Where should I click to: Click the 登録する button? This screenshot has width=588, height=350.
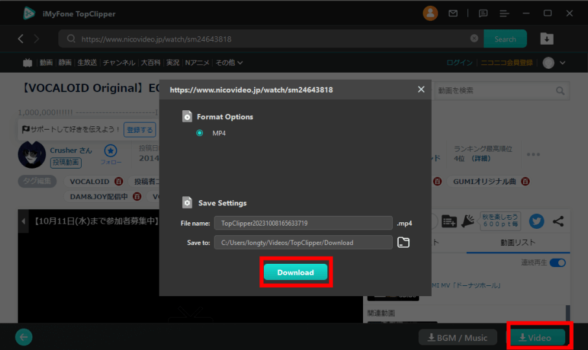point(139,130)
